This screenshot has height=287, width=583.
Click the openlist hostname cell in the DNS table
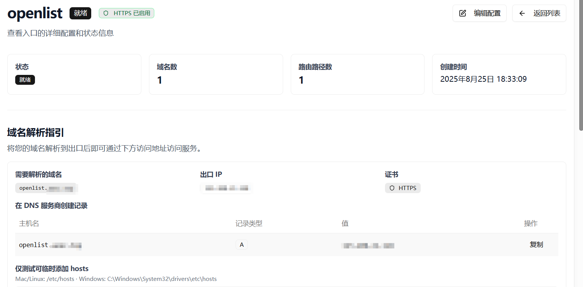click(50, 245)
